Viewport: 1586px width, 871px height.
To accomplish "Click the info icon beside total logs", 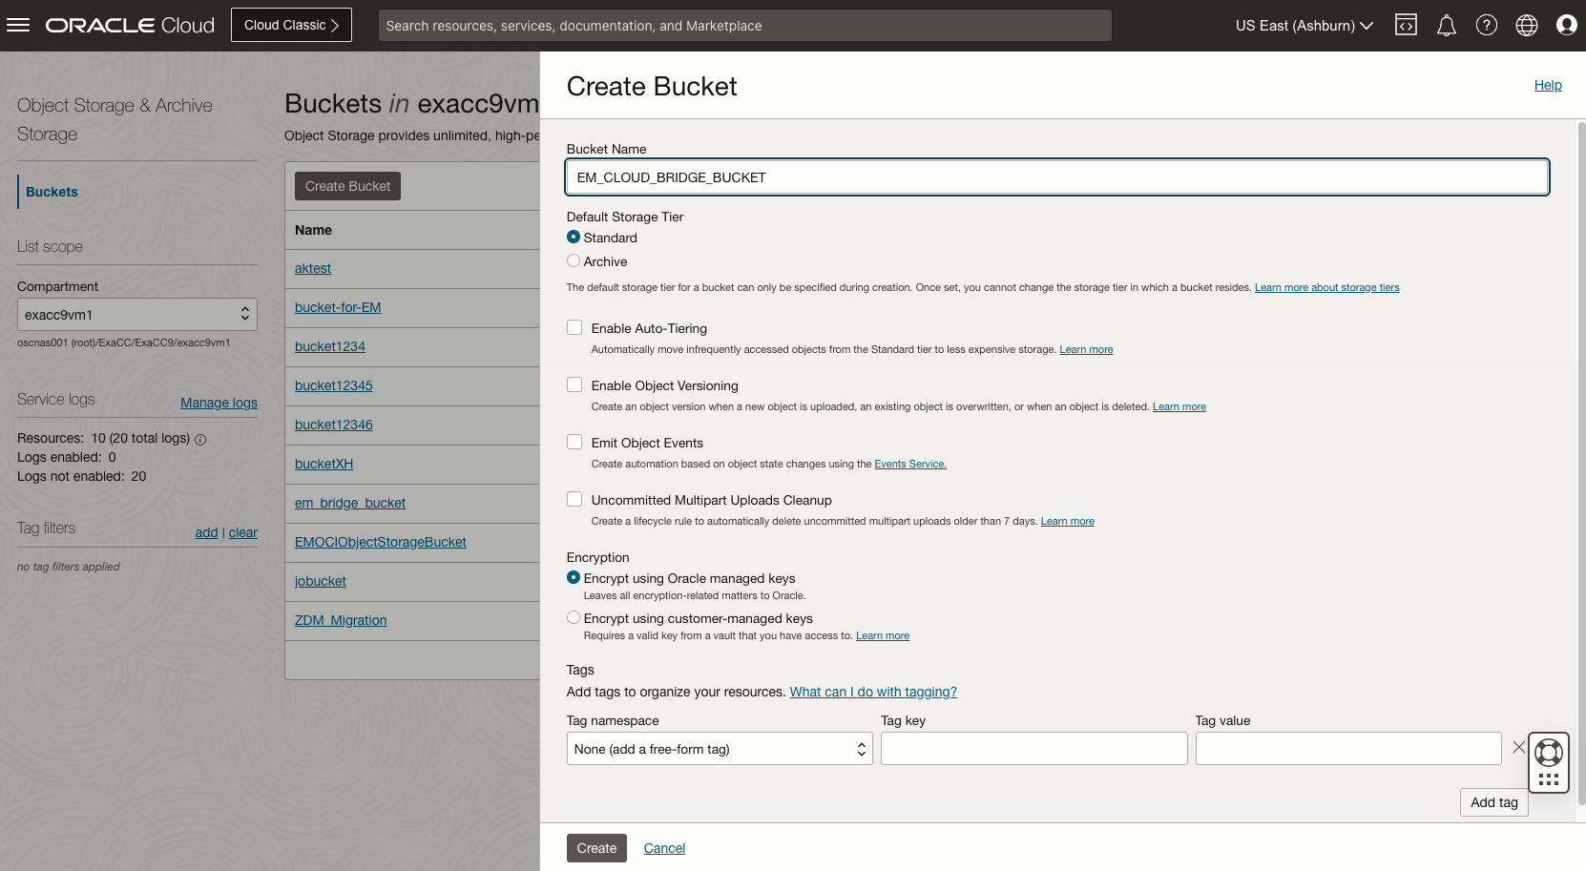I will pyautogui.click(x=200, y=439).
